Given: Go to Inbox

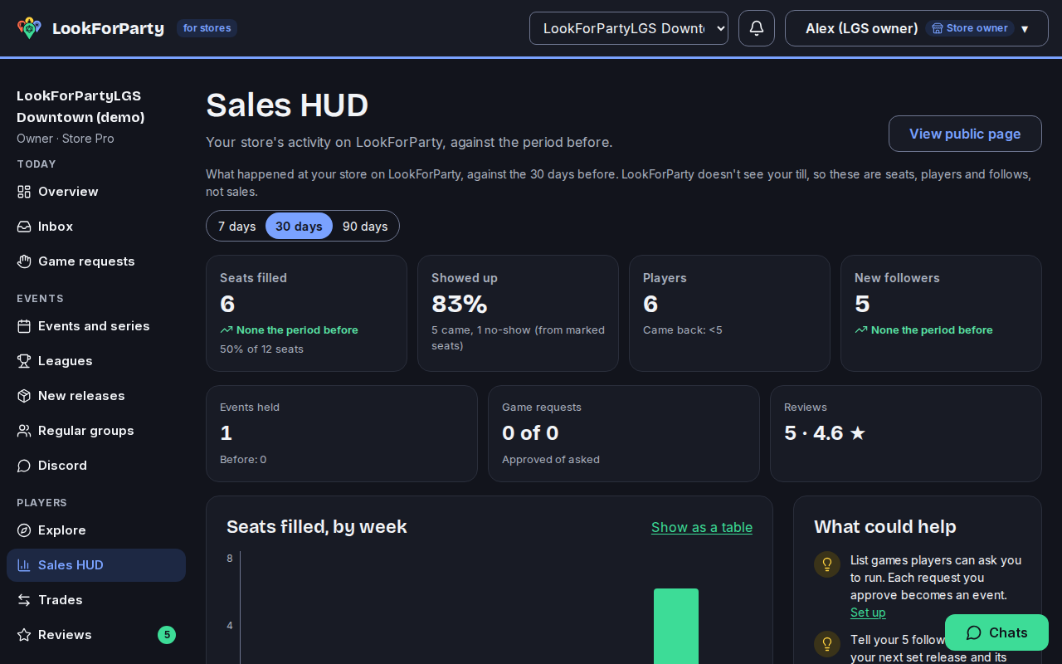Looking at the screenshot, I should (96, 227).
